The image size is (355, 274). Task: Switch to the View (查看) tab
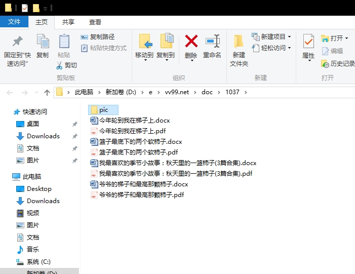[95, 22]
